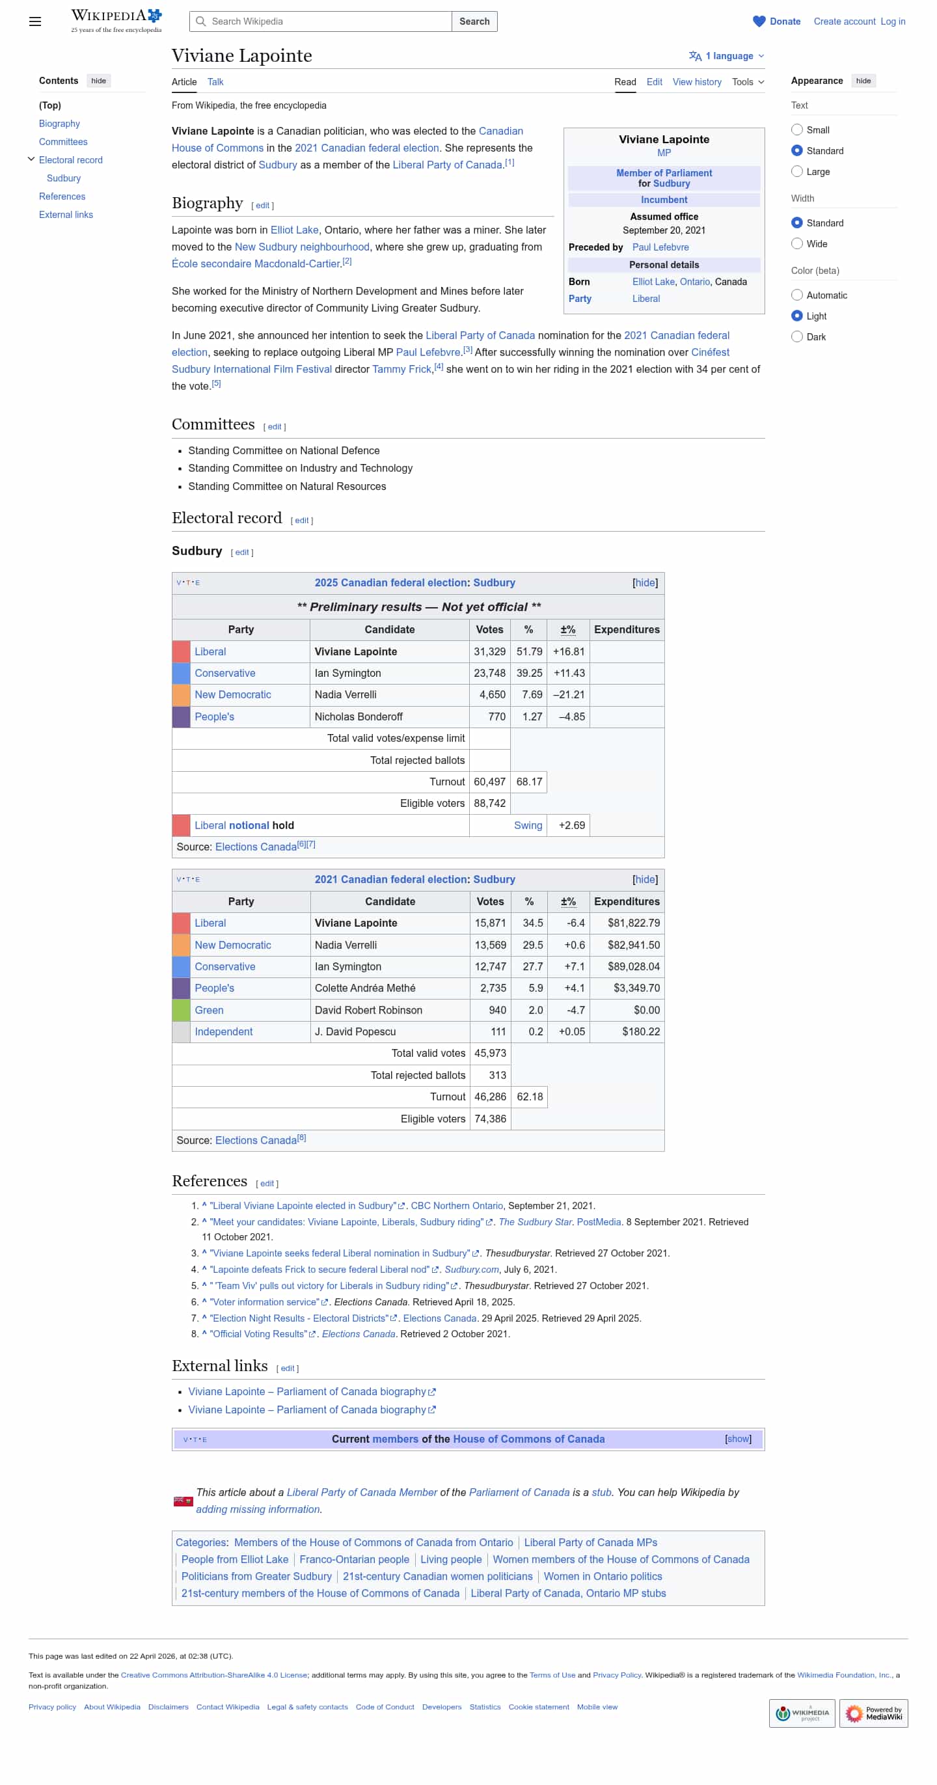Open the Paul Lefebvre link in infobox
Viewport: 937px width, 1785px height.
point(660,247)
